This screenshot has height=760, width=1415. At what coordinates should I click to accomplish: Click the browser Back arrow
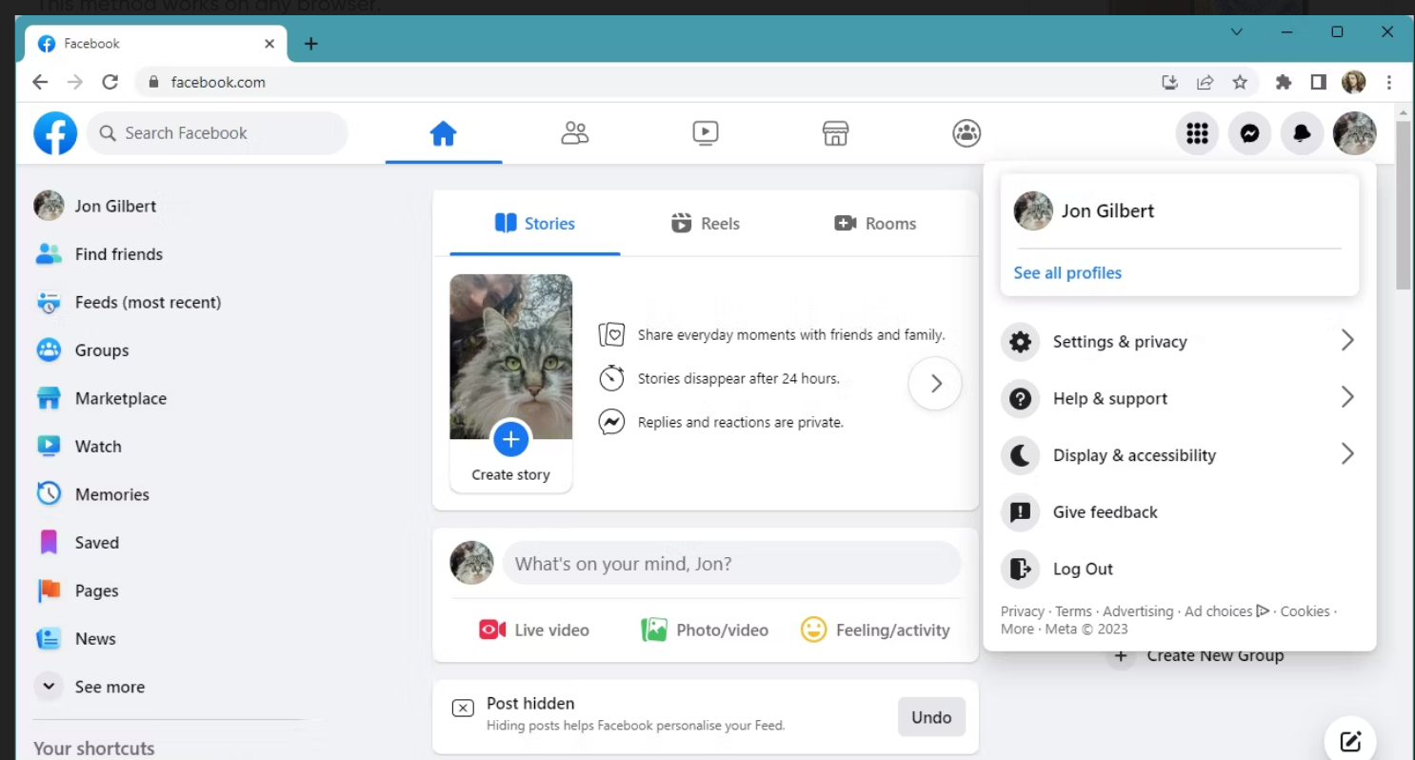point(40,82)
